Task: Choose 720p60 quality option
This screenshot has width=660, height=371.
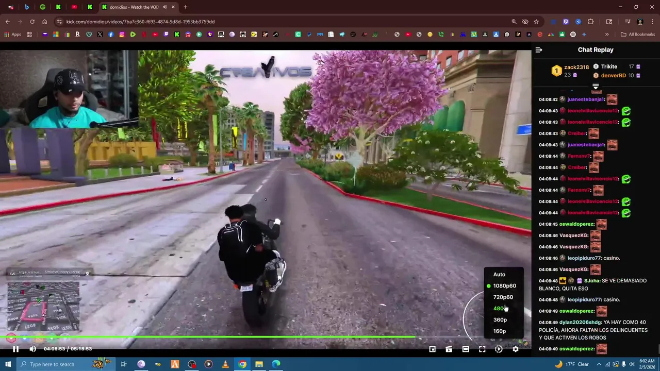Action: pos(504,297)
